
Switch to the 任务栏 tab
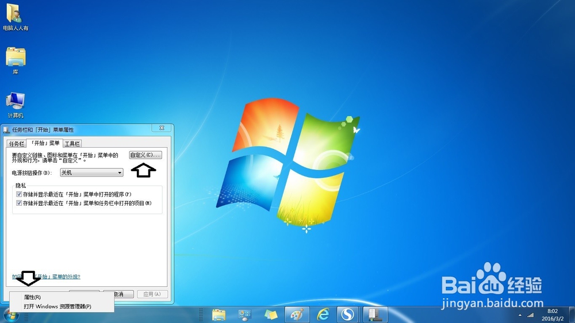[17, 144]
